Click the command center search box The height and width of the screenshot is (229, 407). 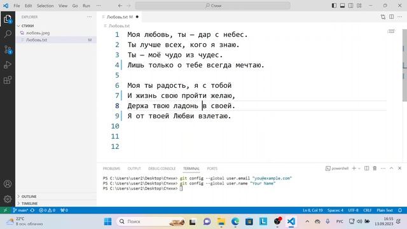click(x=213, y=6)
